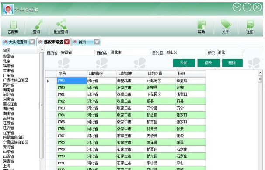This screenshot has height=170, width=265.
Task: Open the title bar dropdown arrow button
Action: click(x=237, y=7)
